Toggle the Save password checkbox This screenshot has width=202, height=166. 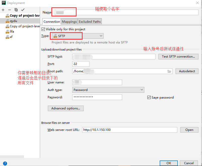pos(149,98)
